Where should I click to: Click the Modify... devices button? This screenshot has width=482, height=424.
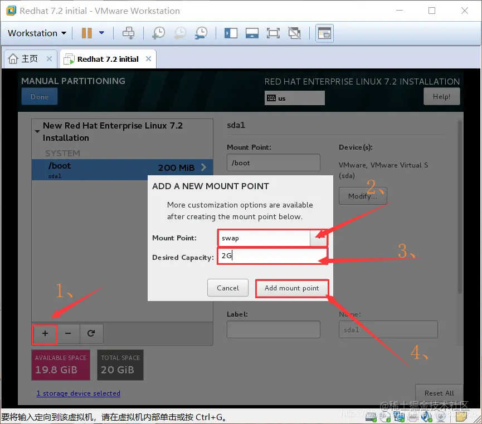[363, 196]
